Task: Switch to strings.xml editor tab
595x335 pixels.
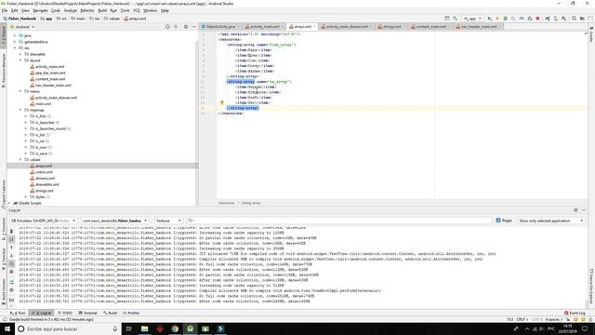Action: (391, 27)
